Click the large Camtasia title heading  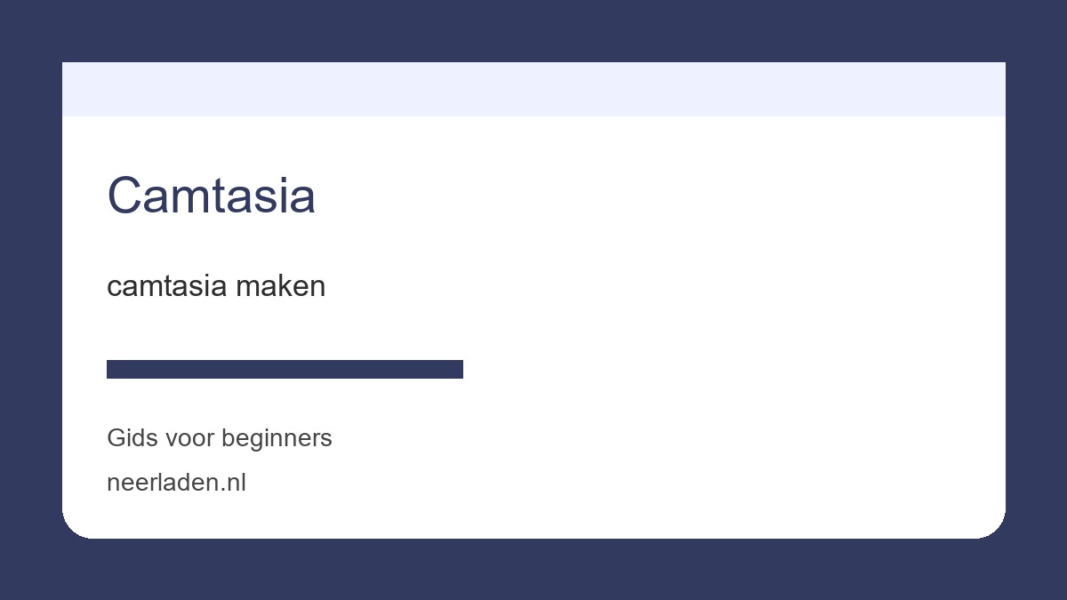[x=211, y=196]
